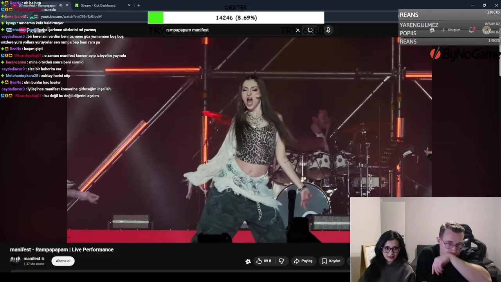The image size is (501, 282).
Task: Open a new browser tab with plus
Action: click(139, 5)
